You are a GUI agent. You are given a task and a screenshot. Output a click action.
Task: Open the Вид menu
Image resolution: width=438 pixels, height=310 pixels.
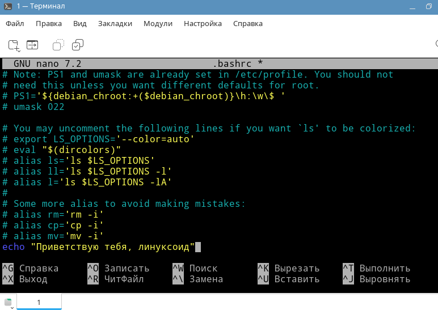(x=80, y=24)
